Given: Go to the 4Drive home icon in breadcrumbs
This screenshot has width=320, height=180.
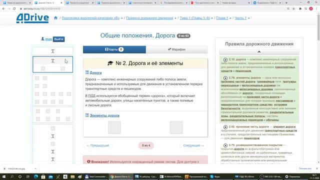Looking at the screenshot, I should [55, 18].
